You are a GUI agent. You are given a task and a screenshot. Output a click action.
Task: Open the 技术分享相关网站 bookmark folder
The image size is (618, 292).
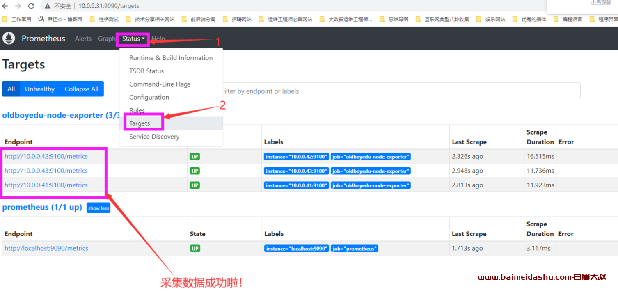(x=150, y=19)
